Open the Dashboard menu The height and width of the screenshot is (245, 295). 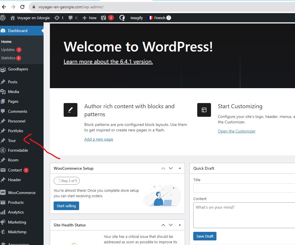coord(22,31)
